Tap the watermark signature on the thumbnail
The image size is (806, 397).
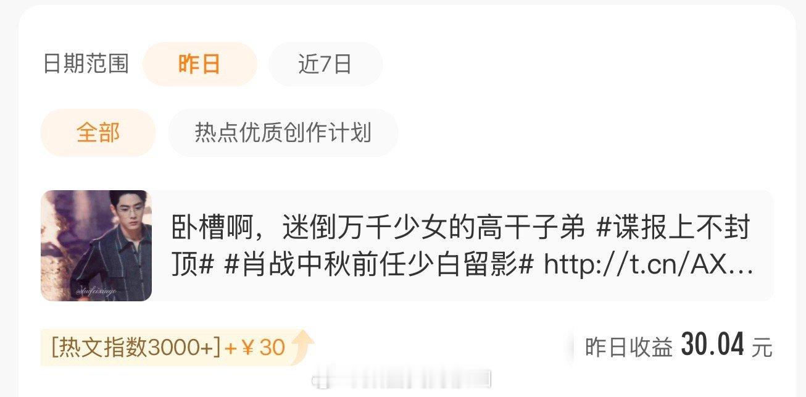[96, 290]
